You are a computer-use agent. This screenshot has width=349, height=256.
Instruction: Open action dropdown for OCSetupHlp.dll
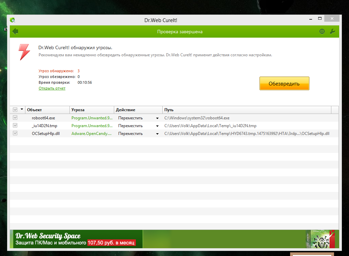click(x=157, y=134)
